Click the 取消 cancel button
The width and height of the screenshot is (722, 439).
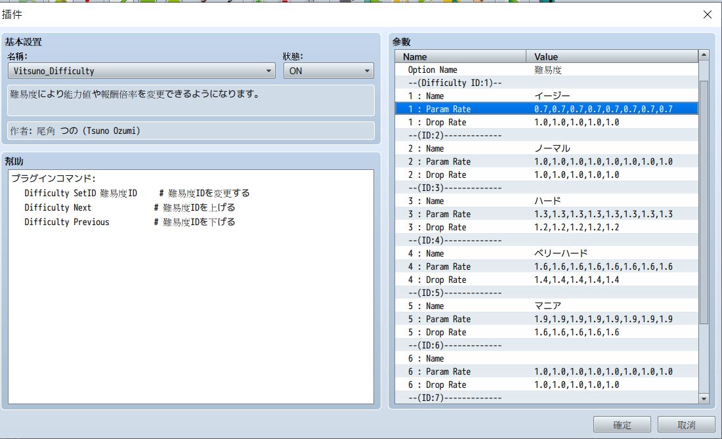(x=686, y=425)
